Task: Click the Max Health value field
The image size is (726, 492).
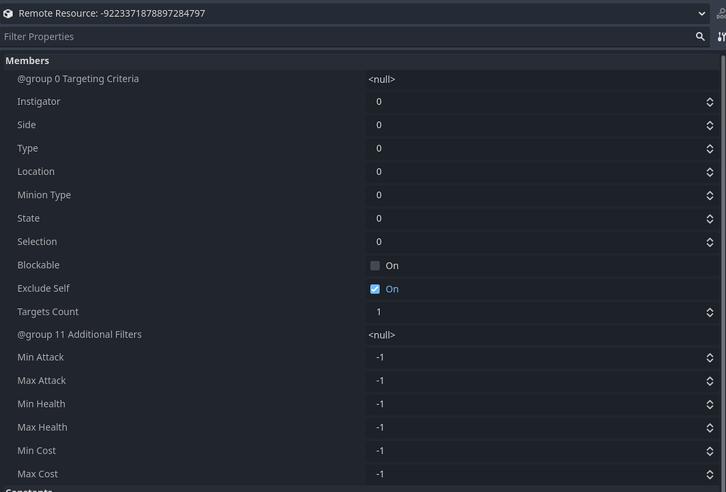Action: pos(542,427)
